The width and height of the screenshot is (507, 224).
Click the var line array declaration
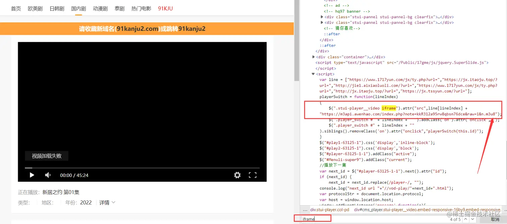click(x=408, y=86)
